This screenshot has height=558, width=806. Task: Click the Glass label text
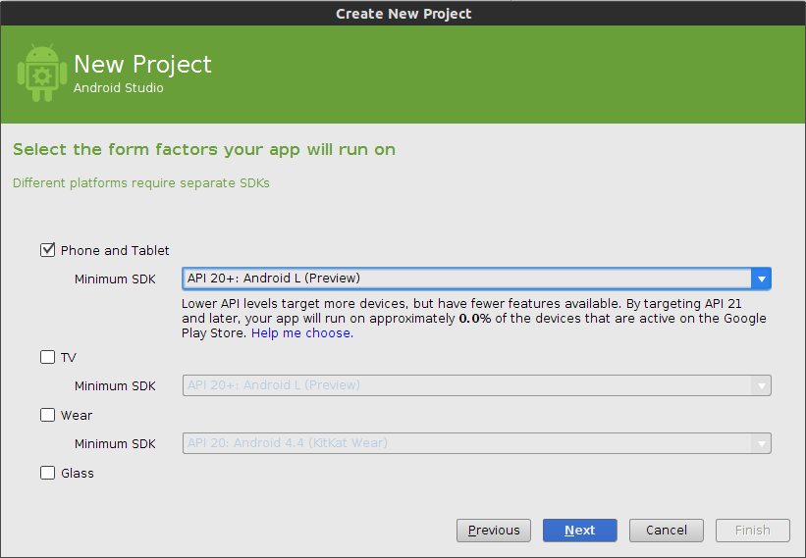click(78, 474)
